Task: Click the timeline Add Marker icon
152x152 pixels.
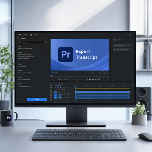Action: pyautogui.click(x=63, y=87)
